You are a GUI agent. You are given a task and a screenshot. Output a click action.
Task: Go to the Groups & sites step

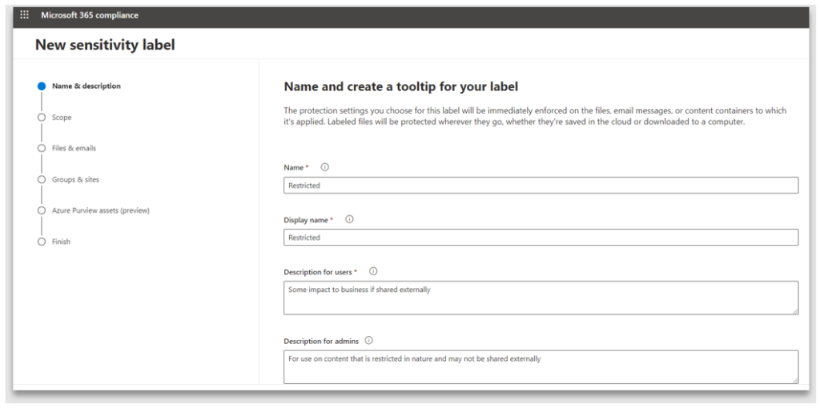[75, 179]
